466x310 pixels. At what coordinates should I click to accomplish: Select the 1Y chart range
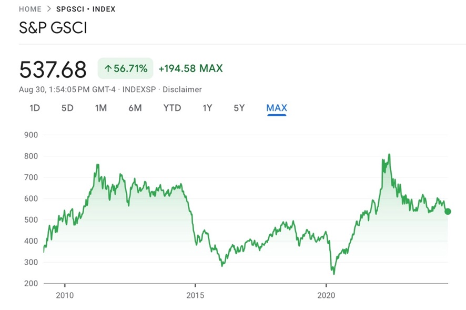click(x=207, y=108)
